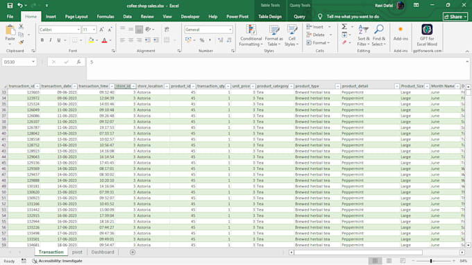This screenshot has width=472, height=265.
Task: Click Format in the Cells group
Action: click(x=319, y=43)
